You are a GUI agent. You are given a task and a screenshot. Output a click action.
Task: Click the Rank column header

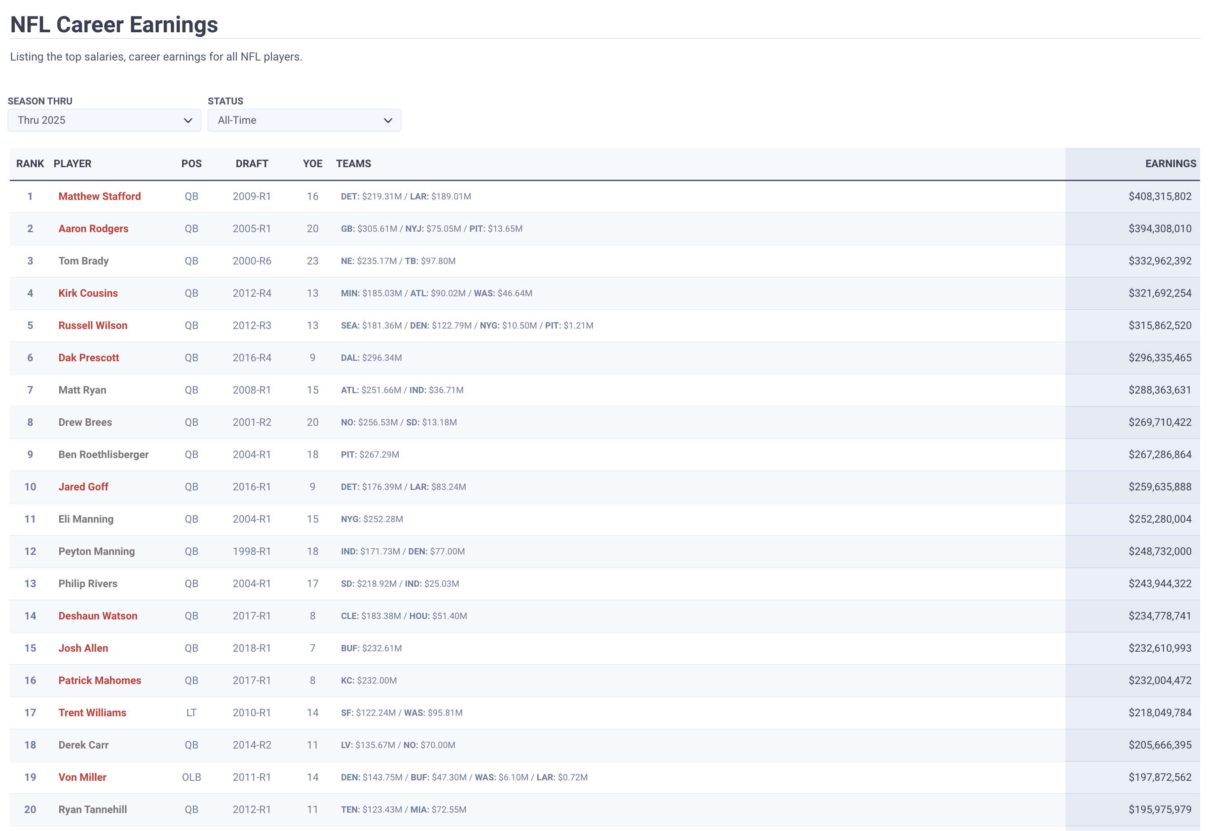coord(30,164)
